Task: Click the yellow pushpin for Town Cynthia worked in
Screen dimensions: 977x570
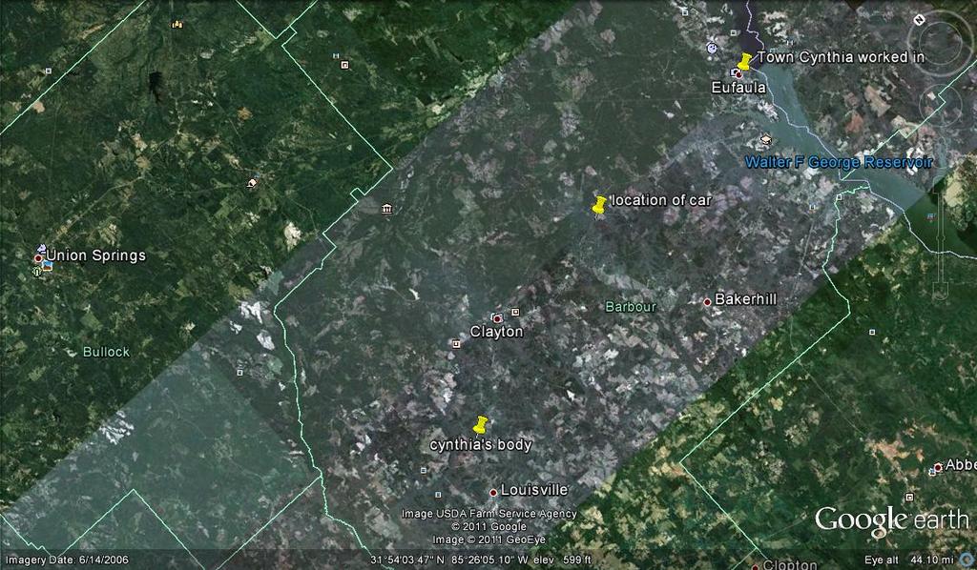Action: (745, 61)
